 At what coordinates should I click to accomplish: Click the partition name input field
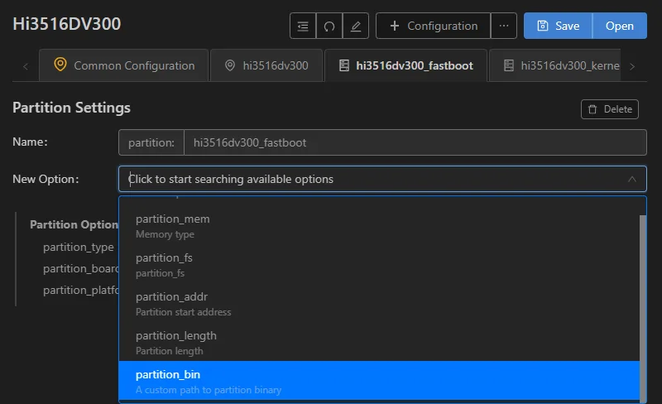415,143
